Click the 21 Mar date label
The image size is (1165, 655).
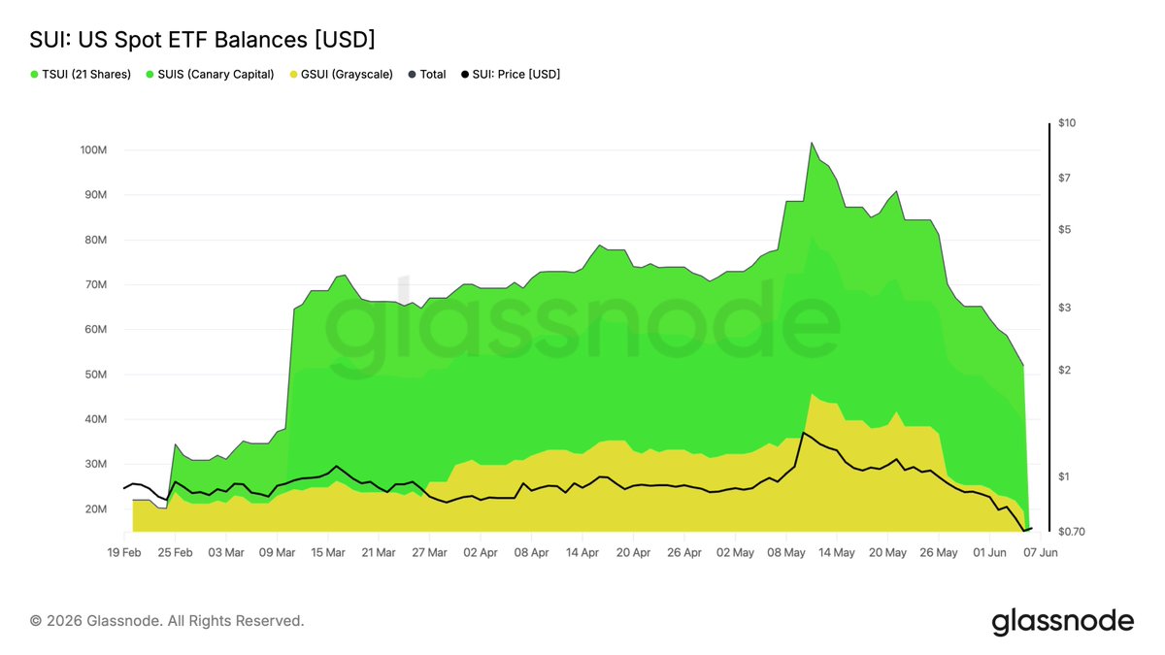coord(378,552)
